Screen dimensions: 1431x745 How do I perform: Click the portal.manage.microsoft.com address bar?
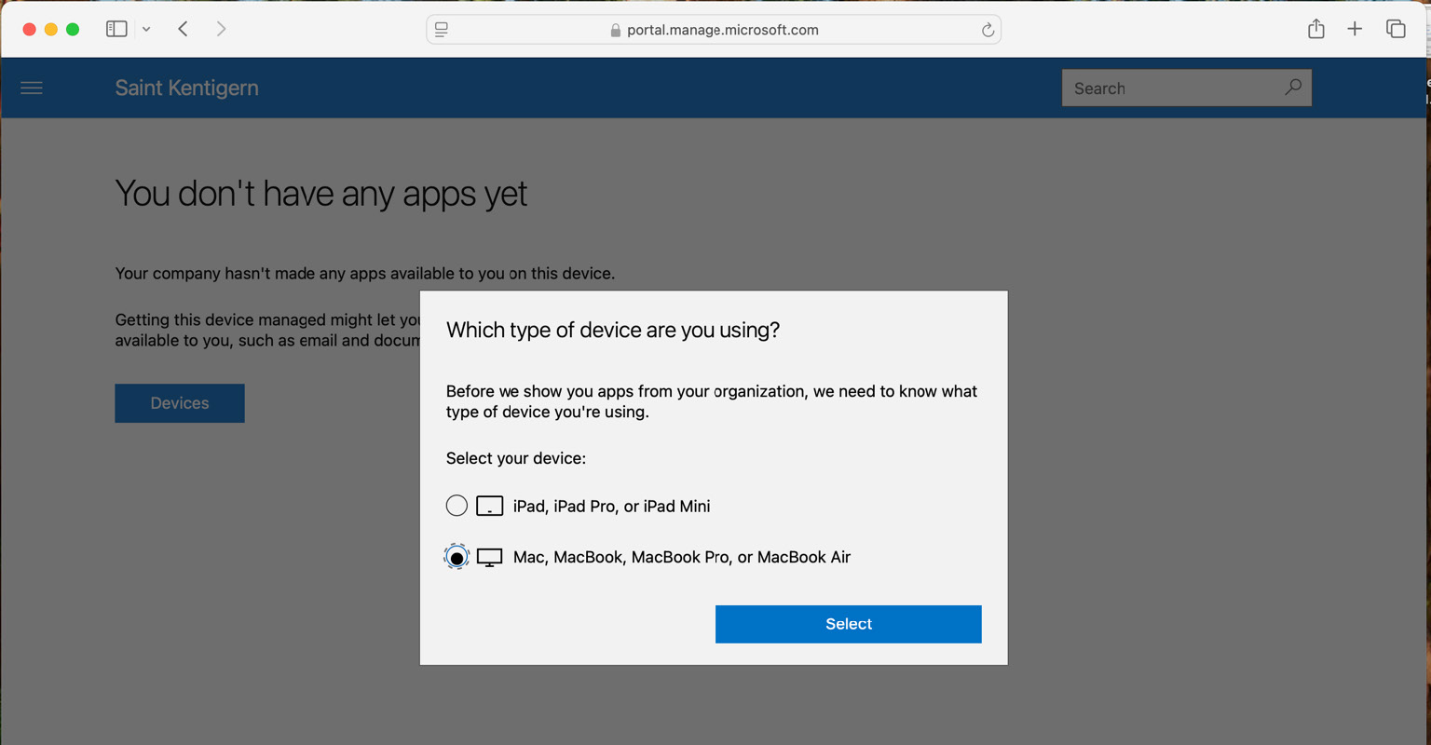[x=714, y=30]
